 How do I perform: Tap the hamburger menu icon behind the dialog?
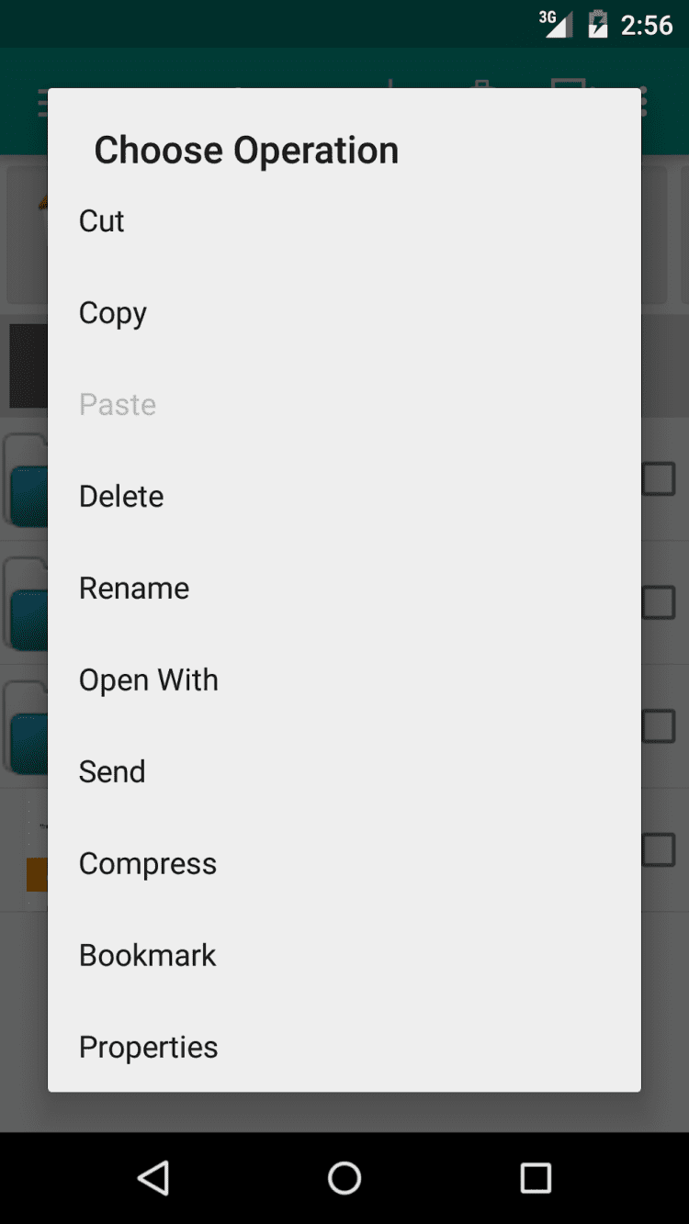pos(42,102)
